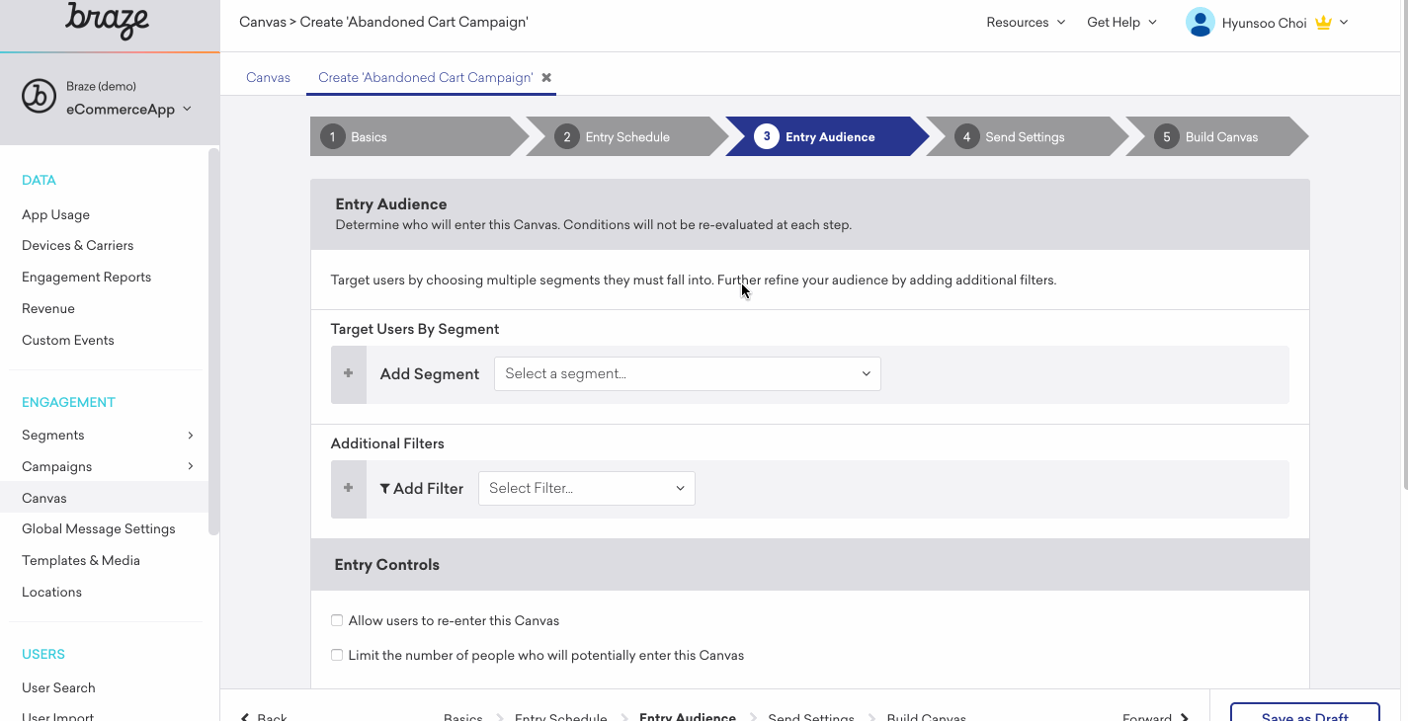Click step number 3 circle for Entry Audience
The width and height of the screenshot is (1408, 721).
pos(767,137)
